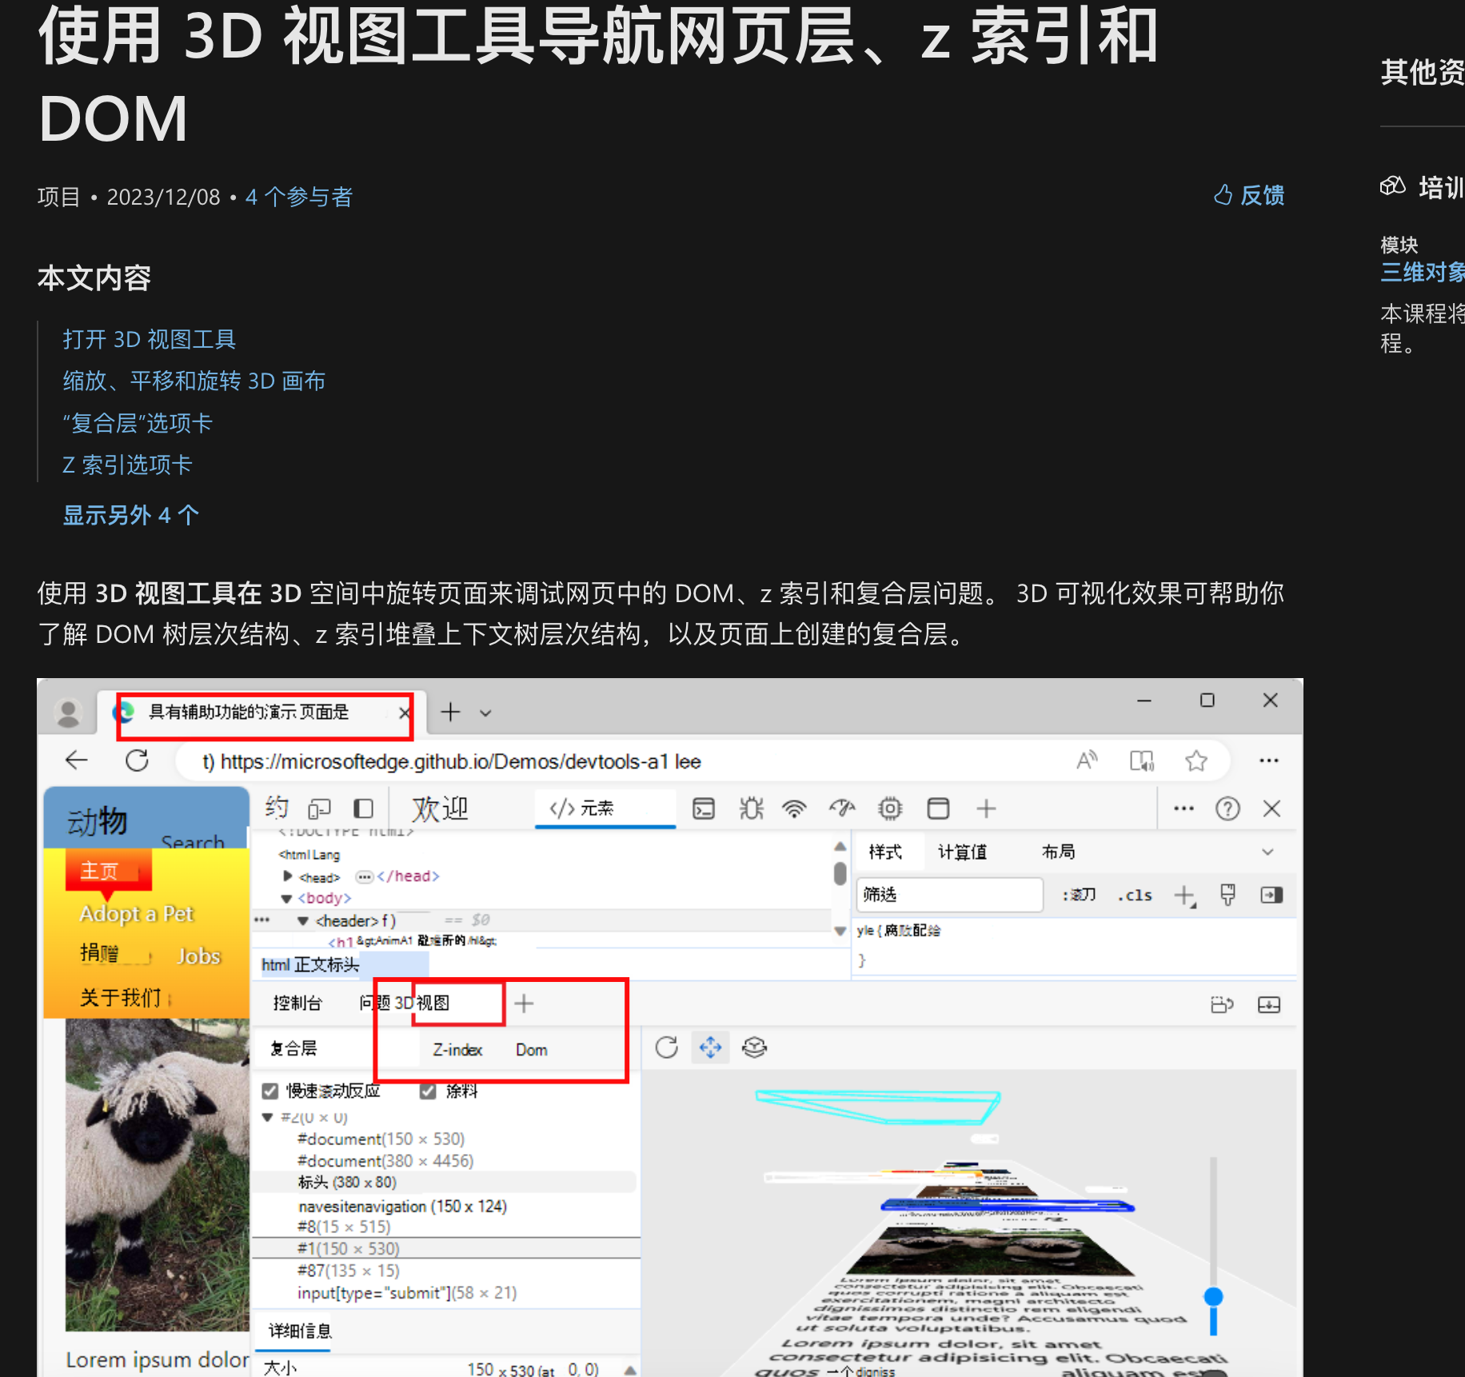This screenshot has width=1465, height=1377.
Task: Open the Console tool icon in DevTools toolbar
Action: pyautogui.click(x=704, y=809)
